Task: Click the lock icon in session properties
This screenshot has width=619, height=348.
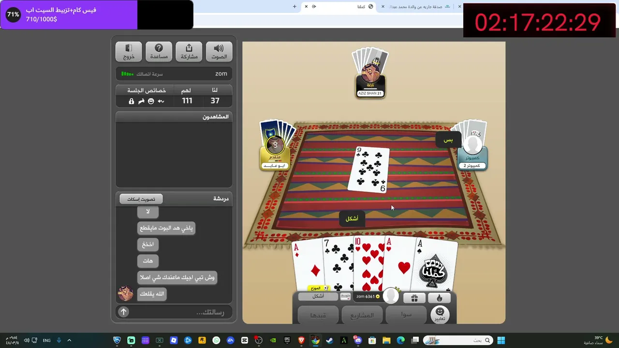Action: coord(131,101)
